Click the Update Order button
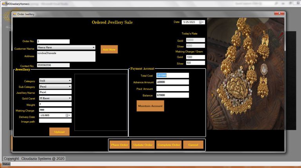 coord(143,145)
